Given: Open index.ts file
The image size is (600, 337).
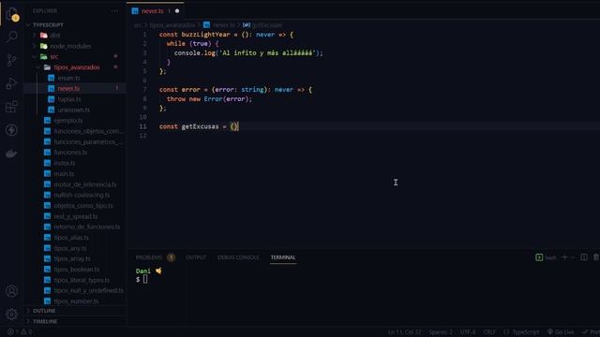Looking at the screenshot, I should [65, 163].
